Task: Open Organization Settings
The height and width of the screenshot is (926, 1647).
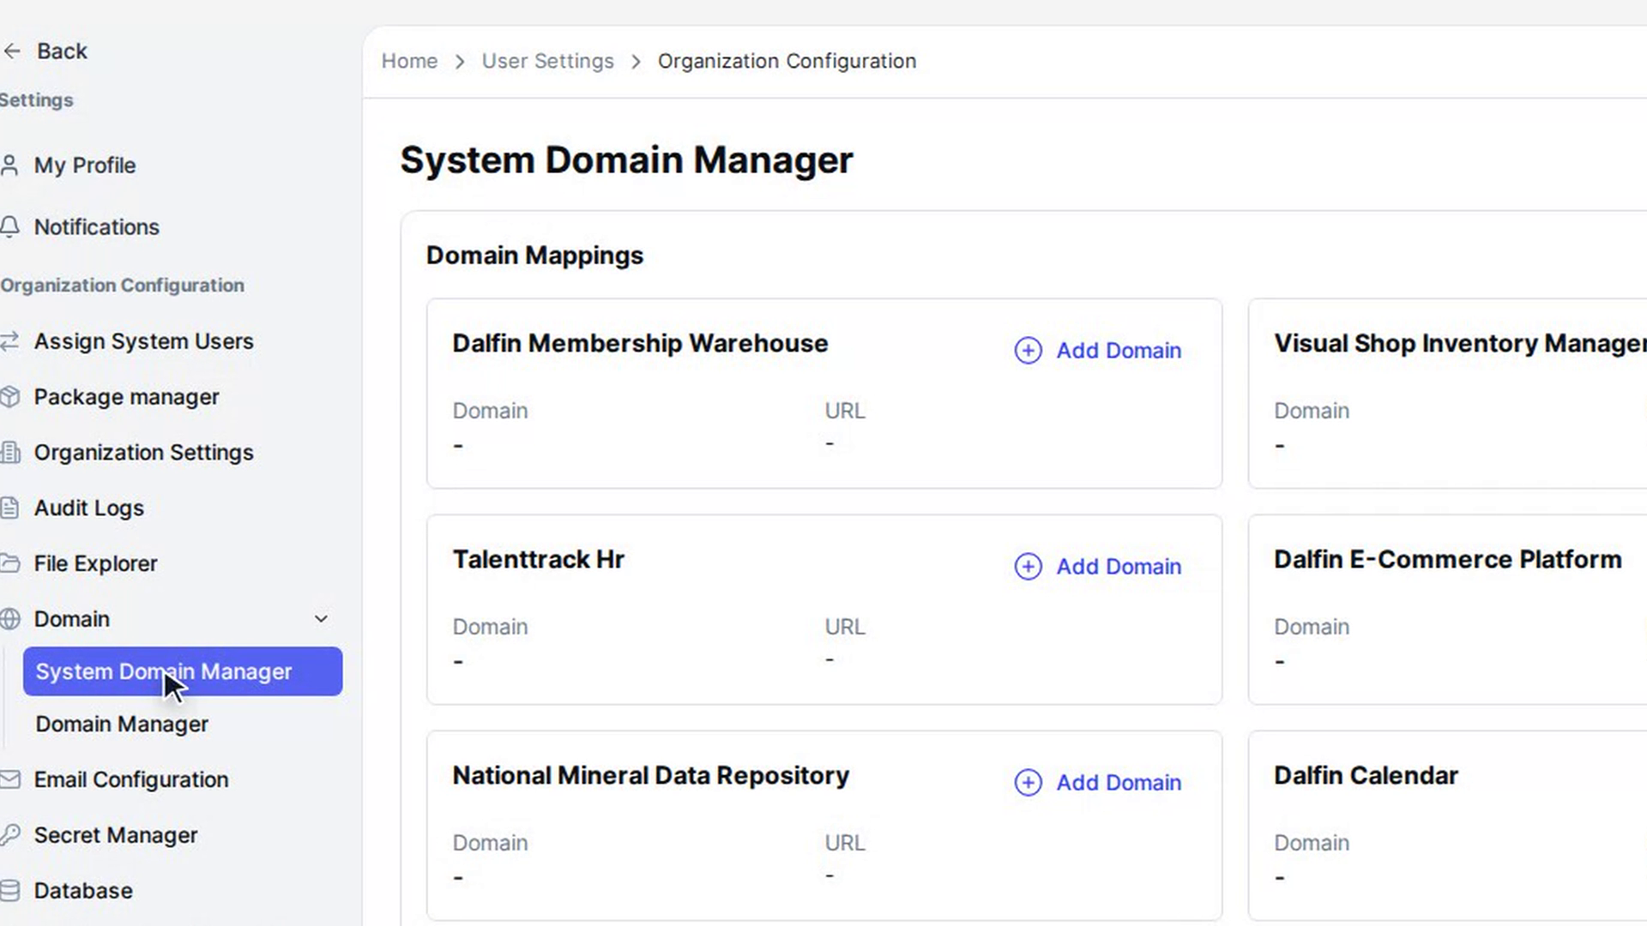Action: [x=144, y=453]
